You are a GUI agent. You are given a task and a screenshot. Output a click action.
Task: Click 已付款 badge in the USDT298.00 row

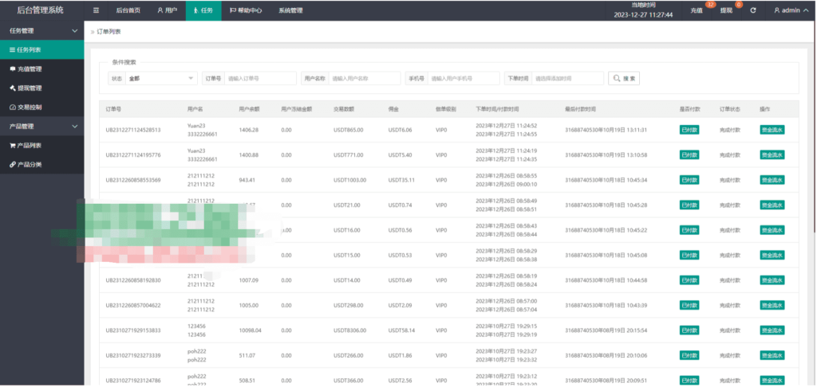pos(689,305)
